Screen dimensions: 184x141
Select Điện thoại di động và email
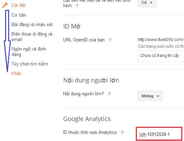pyautogui.click(x=32, y=37)
